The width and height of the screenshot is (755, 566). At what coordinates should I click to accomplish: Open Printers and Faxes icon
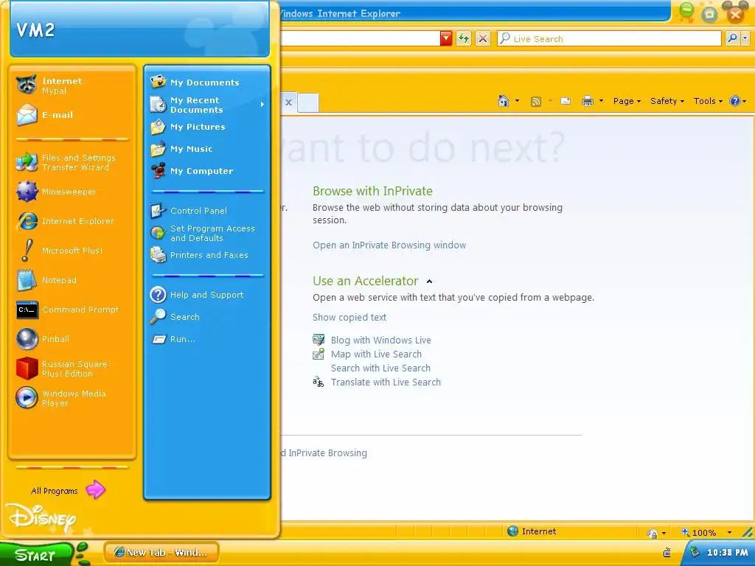pyautogui.click(x=158, y=255)
